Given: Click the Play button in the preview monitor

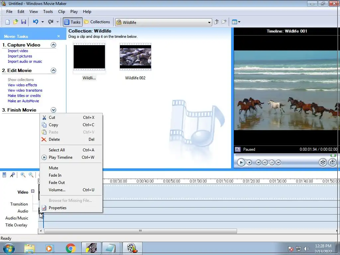Looking at the screenshot, I should coord(241,162).
